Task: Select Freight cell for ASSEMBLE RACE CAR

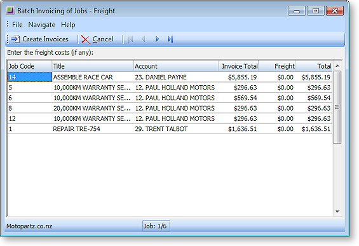Action: pyautogui.click(x=277, y=77)
